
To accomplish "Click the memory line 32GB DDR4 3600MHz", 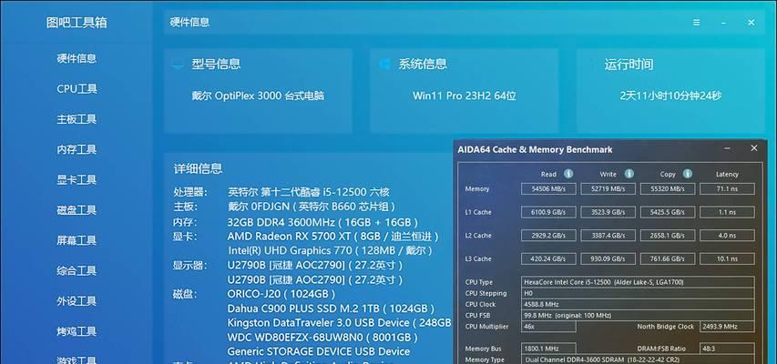I will click(322, 222).
